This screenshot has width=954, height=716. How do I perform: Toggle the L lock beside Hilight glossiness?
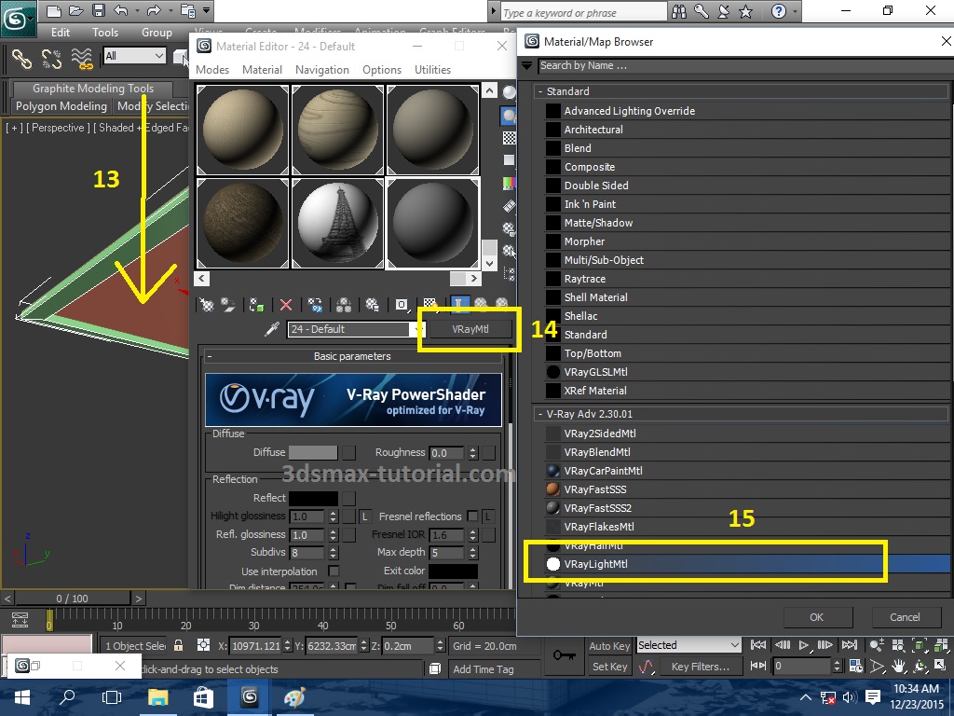point(365,516)
